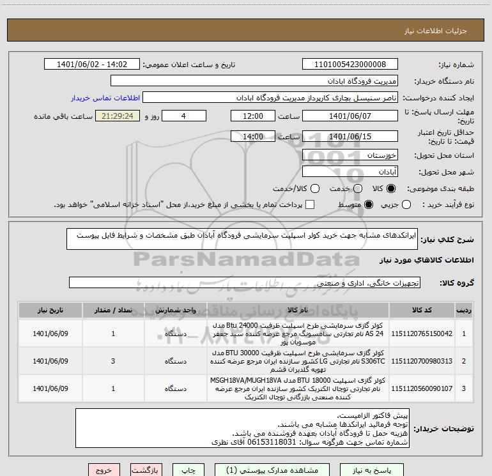Click the کد کالا column header

422,310
